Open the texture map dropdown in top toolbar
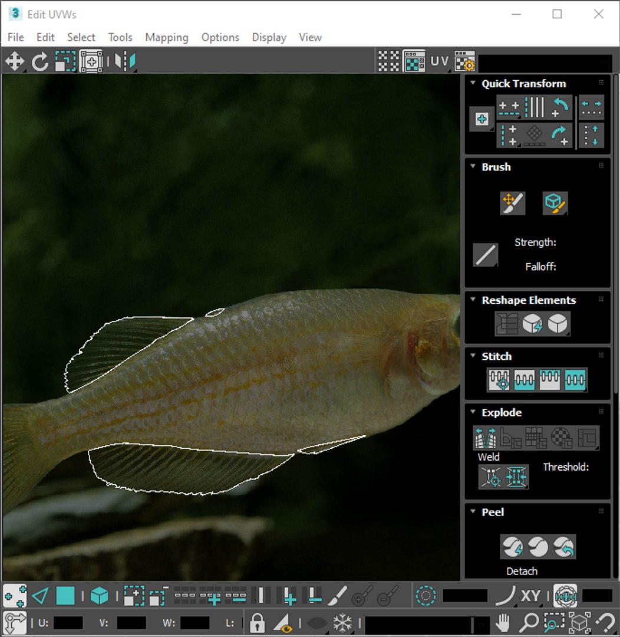 coord(545,63)
